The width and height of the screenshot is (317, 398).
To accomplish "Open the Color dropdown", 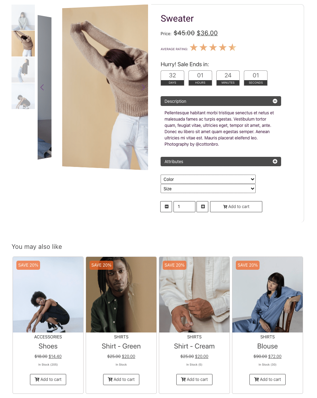I will click(x=208, y=179).
